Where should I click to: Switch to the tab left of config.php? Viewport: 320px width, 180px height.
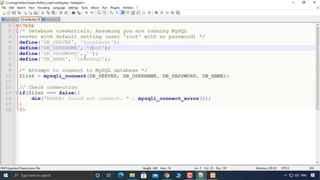pyautogui.click(x=10, y=19)
